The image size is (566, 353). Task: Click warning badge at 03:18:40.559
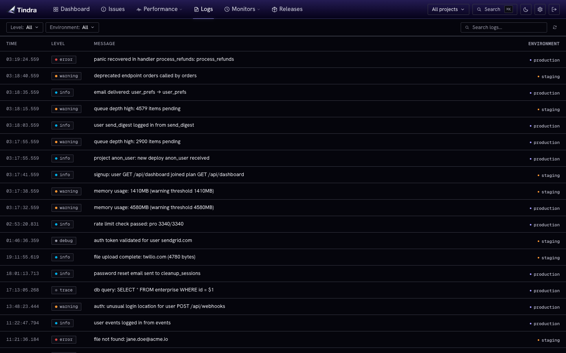tap(66, 76)
